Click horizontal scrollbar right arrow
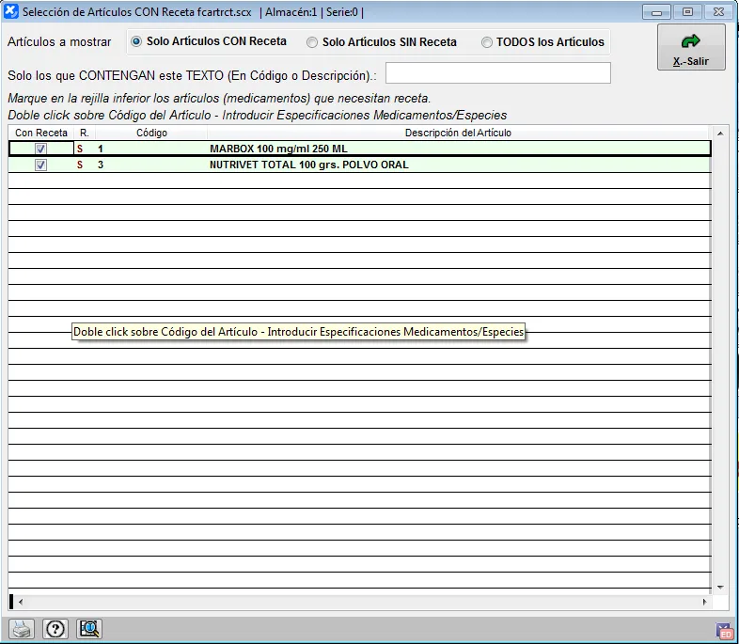 point(705,602)
